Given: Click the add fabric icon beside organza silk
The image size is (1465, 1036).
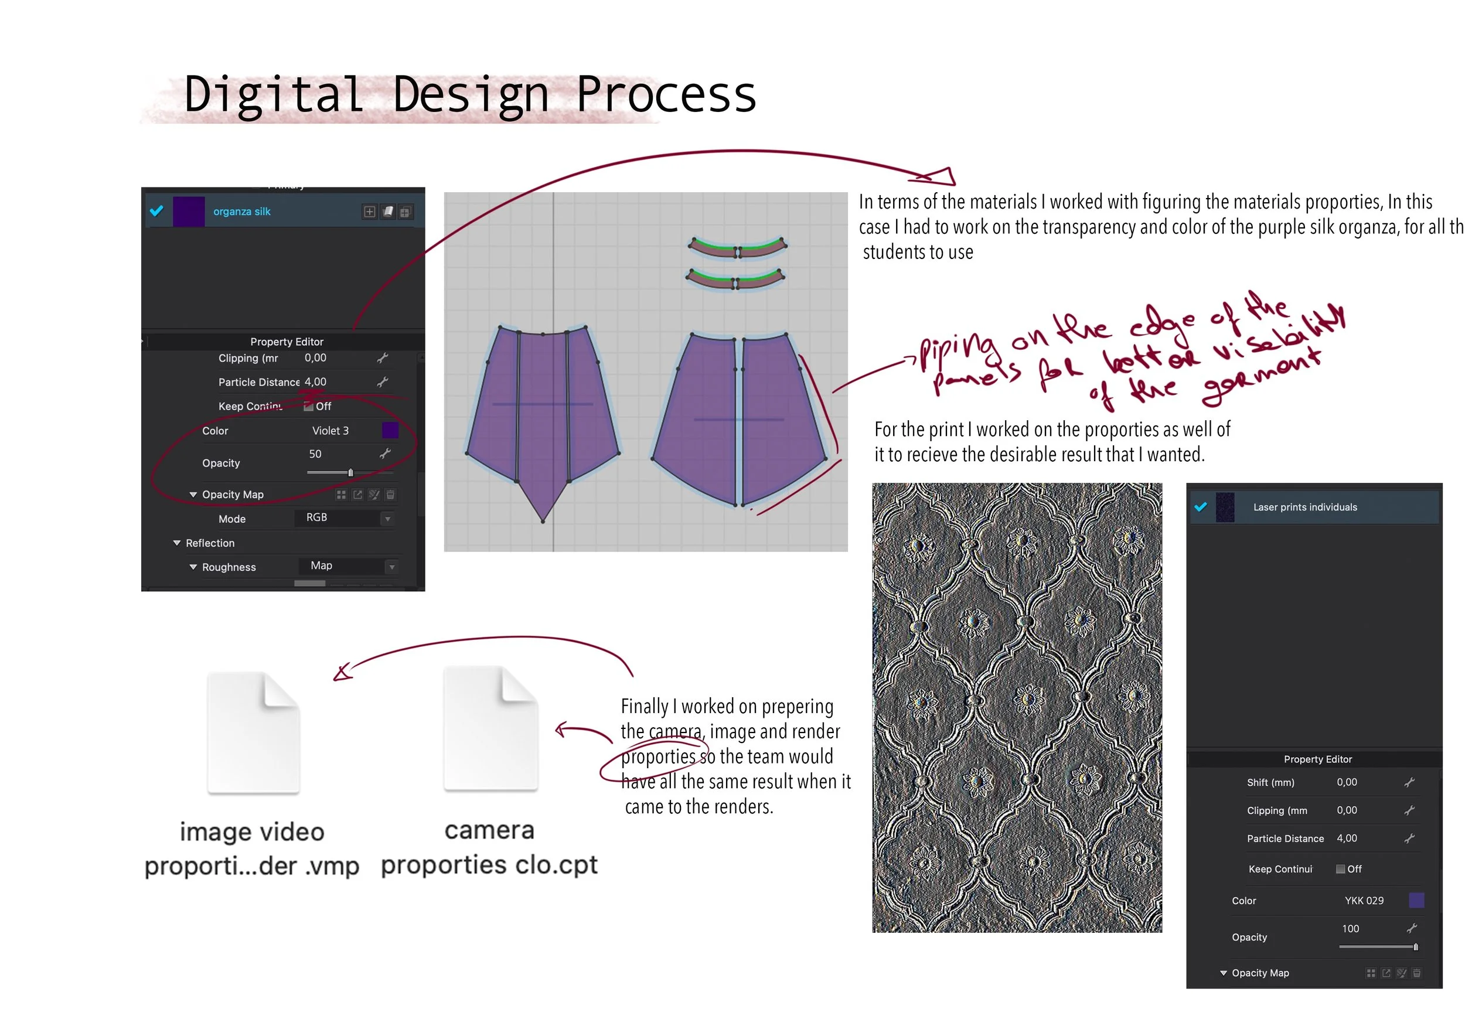Looking at the screenshot, I should tap(369, 212).
